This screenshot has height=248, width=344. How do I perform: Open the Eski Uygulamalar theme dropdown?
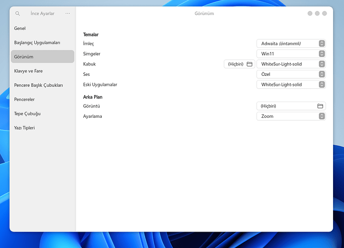291,84
